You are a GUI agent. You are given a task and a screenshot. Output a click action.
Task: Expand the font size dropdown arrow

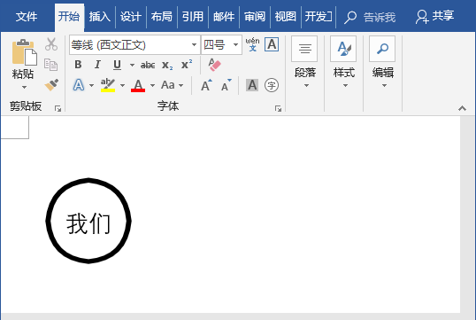click(235, 45)
